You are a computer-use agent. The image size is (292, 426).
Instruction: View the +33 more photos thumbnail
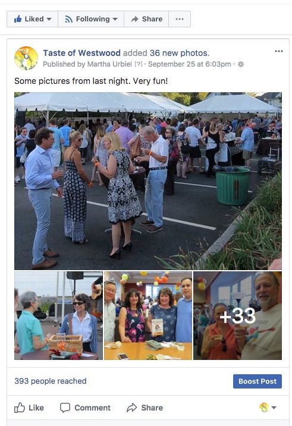(x=237, y=315)
